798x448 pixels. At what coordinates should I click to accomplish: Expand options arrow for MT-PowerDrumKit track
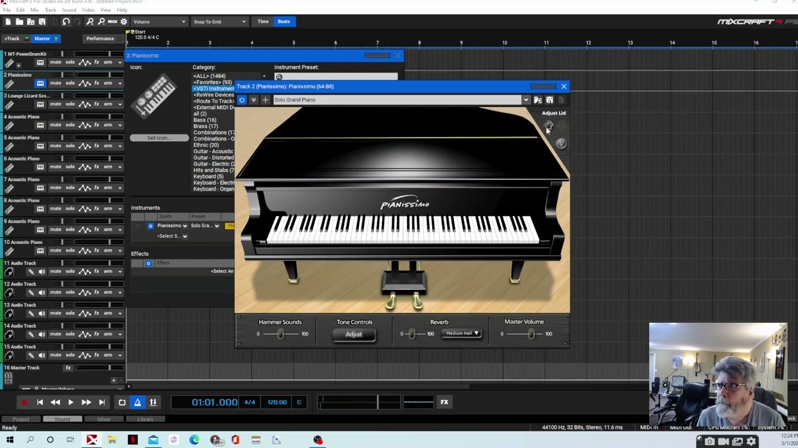coord(120,62)
